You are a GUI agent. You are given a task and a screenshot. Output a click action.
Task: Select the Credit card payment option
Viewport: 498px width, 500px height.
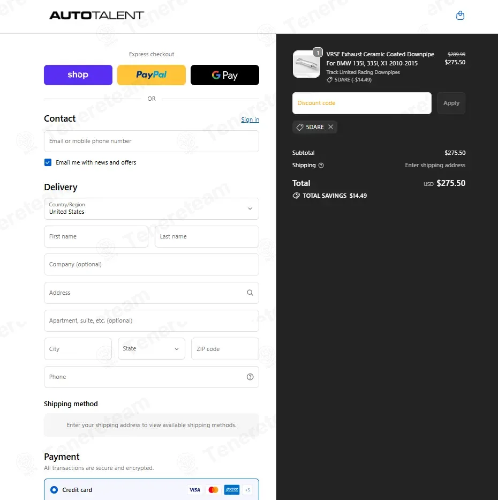tap(54, 490)
